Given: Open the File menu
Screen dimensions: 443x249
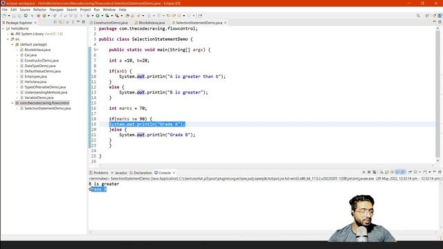Looking at the screenshot, I should point(5,10).
